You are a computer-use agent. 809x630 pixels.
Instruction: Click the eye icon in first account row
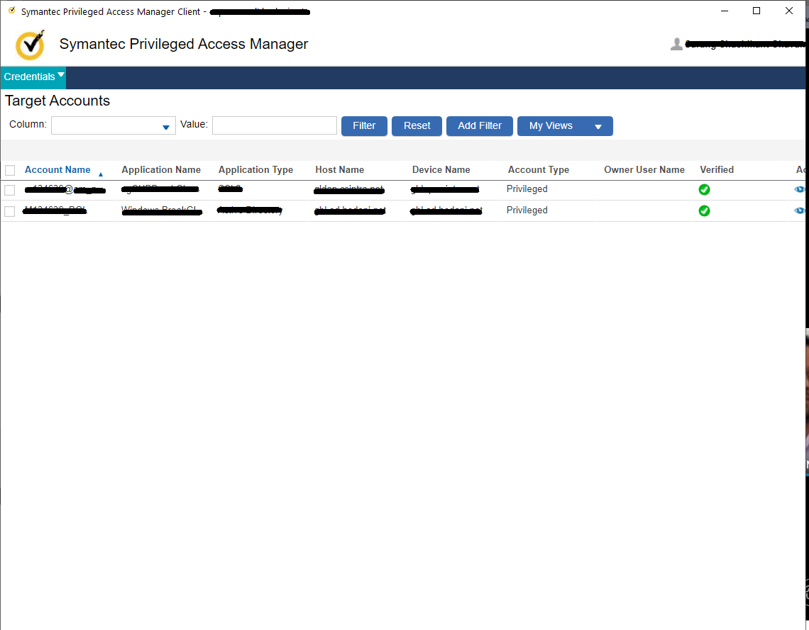click(800, 189)
